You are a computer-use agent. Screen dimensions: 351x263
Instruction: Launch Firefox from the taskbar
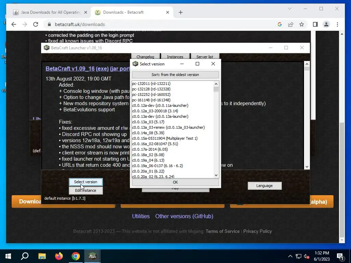59,256
